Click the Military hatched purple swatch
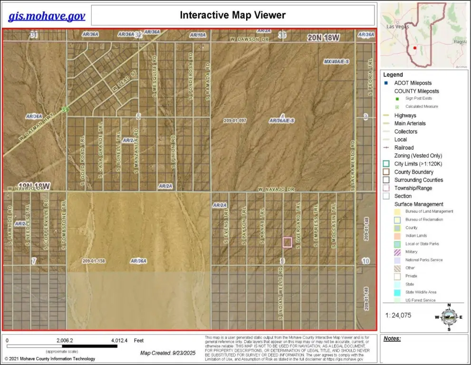The height and width of the screenshot is (365, 471). [397, 252]
